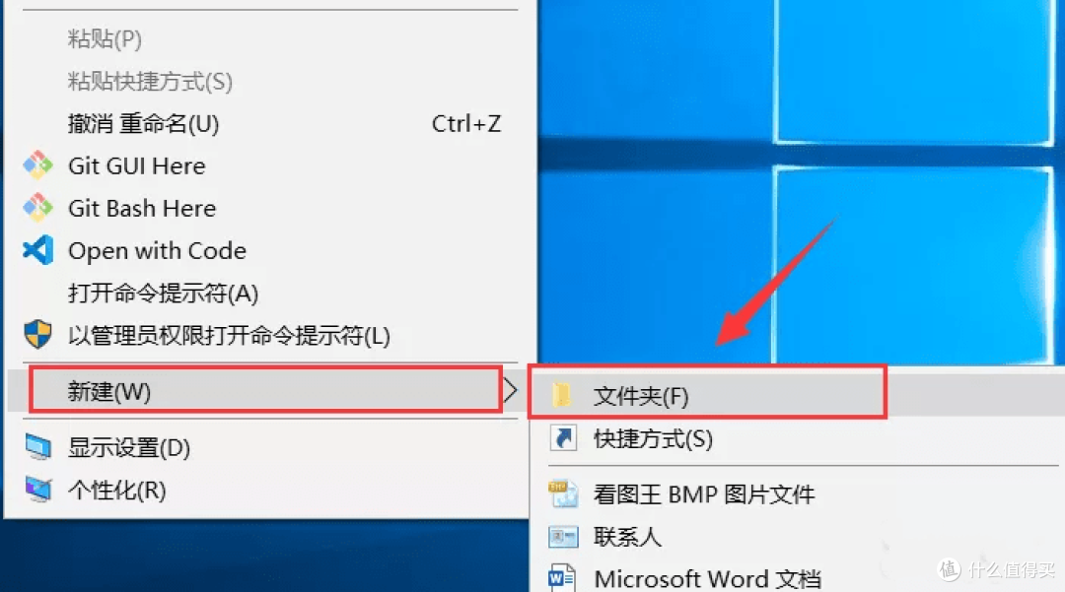
Task: Click the admin shield icon
Action: pyautogui.click(x=37, y=336)
